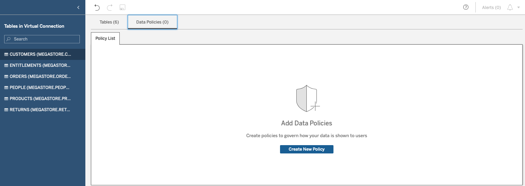Click the search magnifier icon
The image size is (525, 186).
click(9, 39)
